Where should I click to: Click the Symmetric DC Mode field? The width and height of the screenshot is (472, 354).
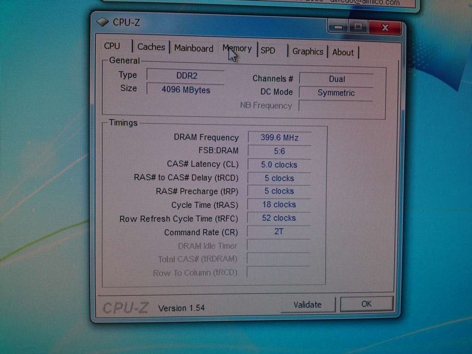pos(336,93)
